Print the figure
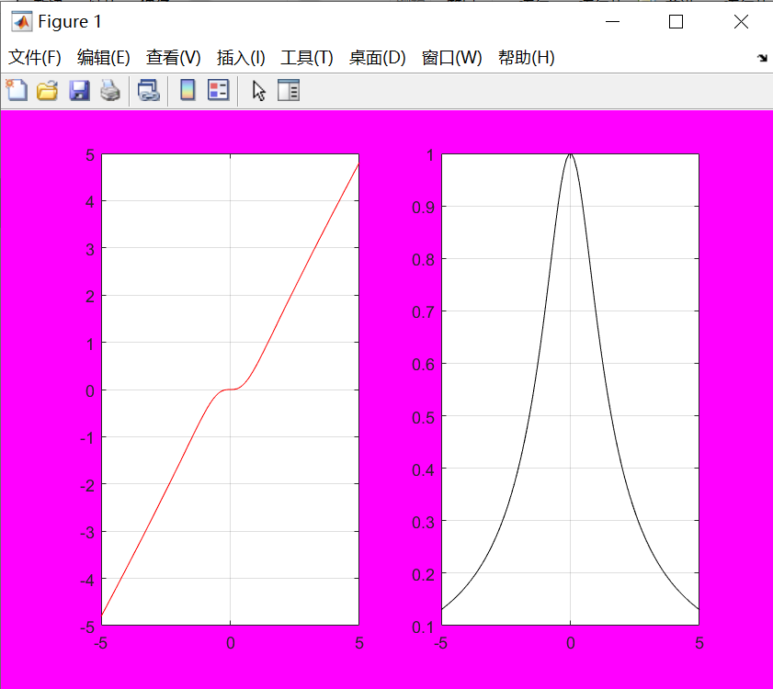773x689 pixels. [x=110, y=90]
